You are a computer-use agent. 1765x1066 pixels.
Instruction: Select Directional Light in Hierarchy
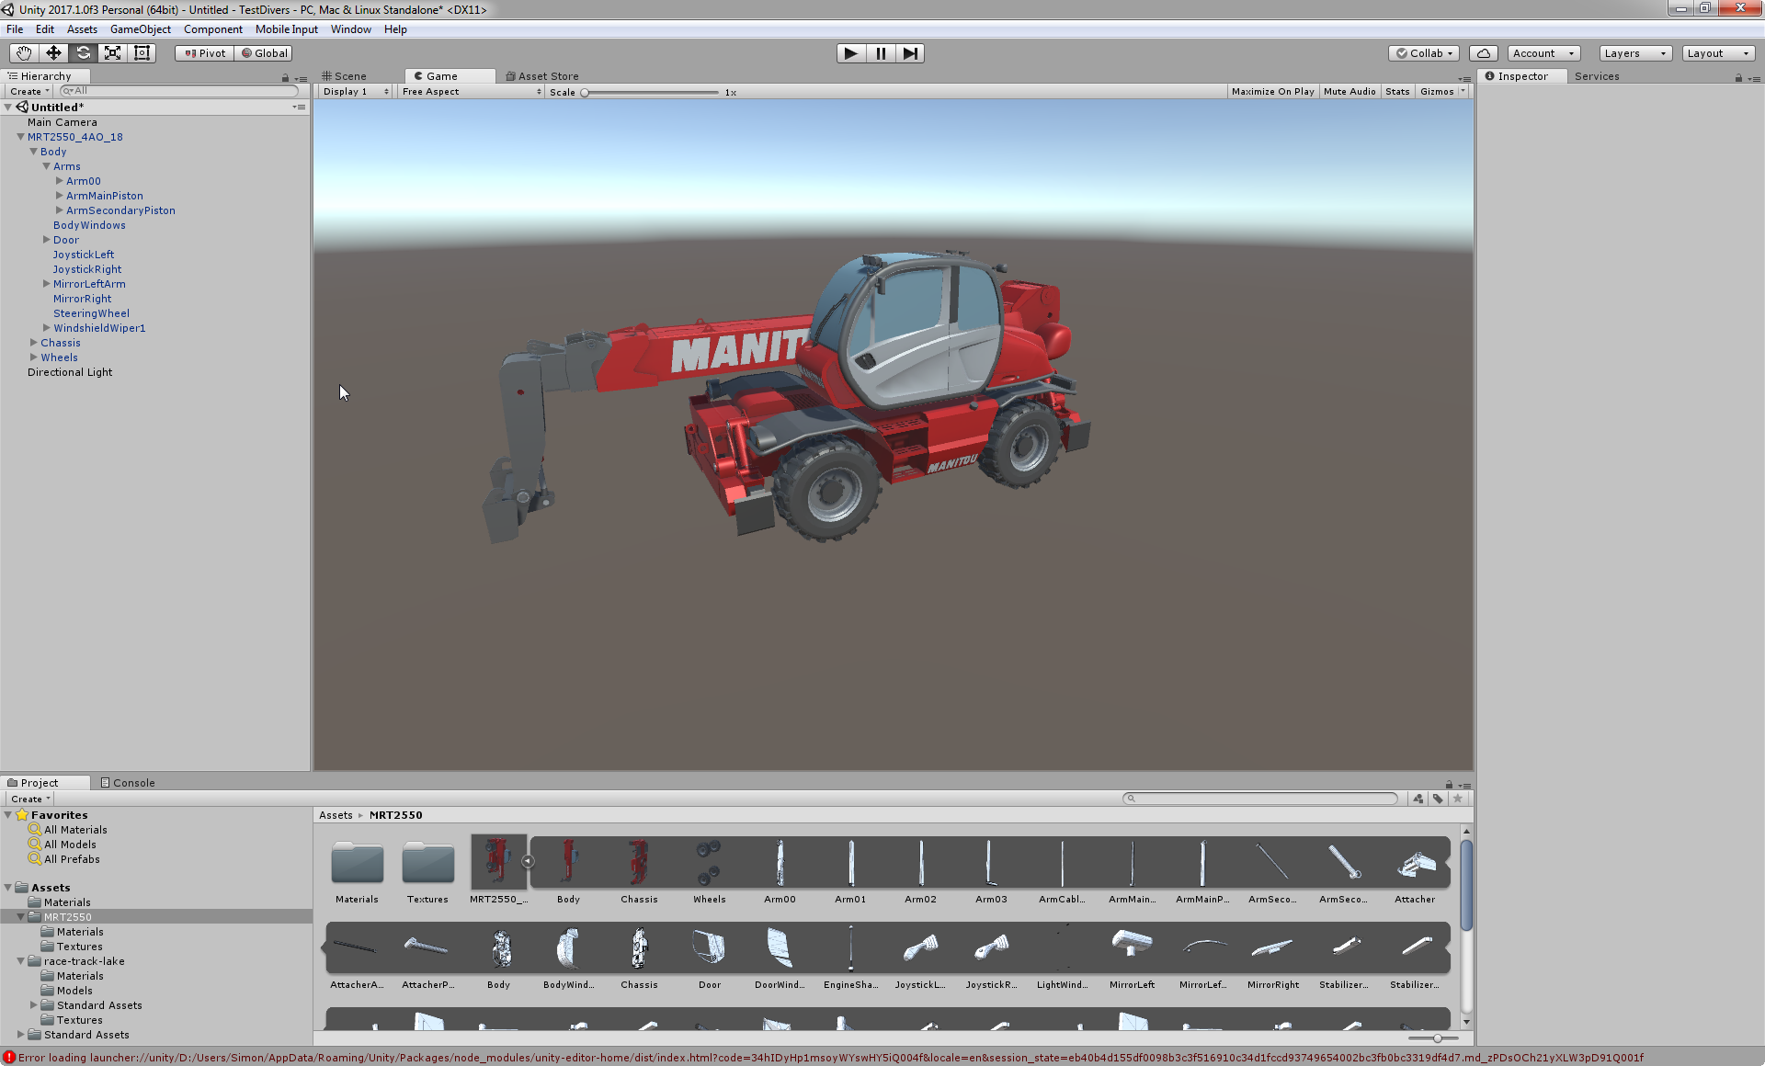[x=70, y=372]
